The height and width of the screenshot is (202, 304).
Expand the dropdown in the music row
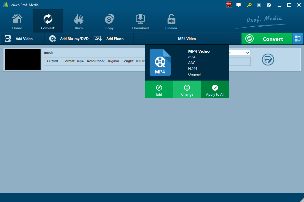point(248,53)
